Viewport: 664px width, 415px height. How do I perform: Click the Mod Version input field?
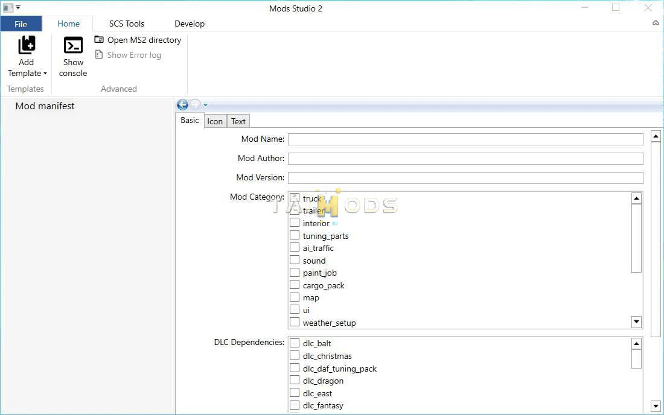pyautogui.click(x=465, y=178)
